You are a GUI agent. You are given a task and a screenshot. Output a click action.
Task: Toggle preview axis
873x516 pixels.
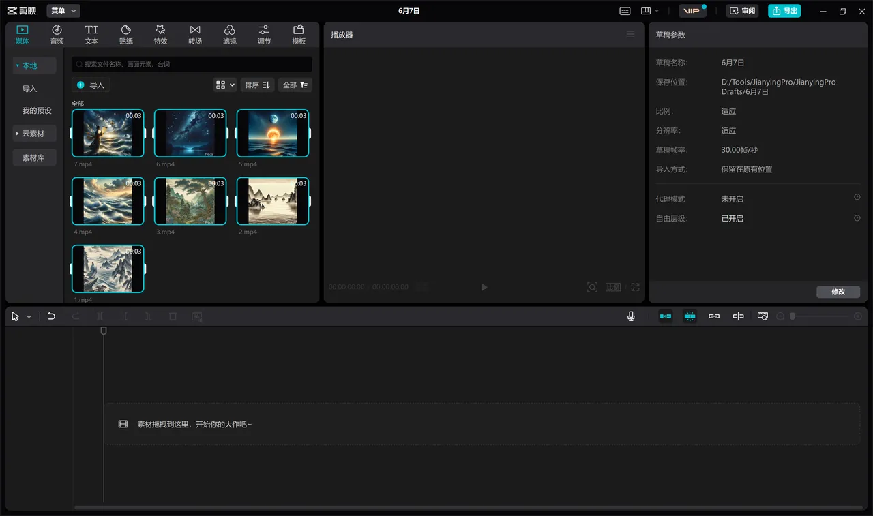click(738, 316)
